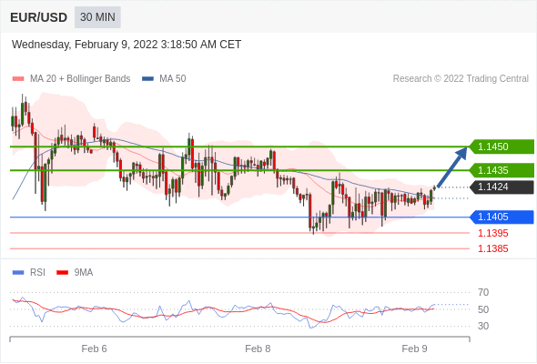This screenshot has width=537, height=364.
Task: Click the Feb 6 date axis label
Action: point(94,349)
